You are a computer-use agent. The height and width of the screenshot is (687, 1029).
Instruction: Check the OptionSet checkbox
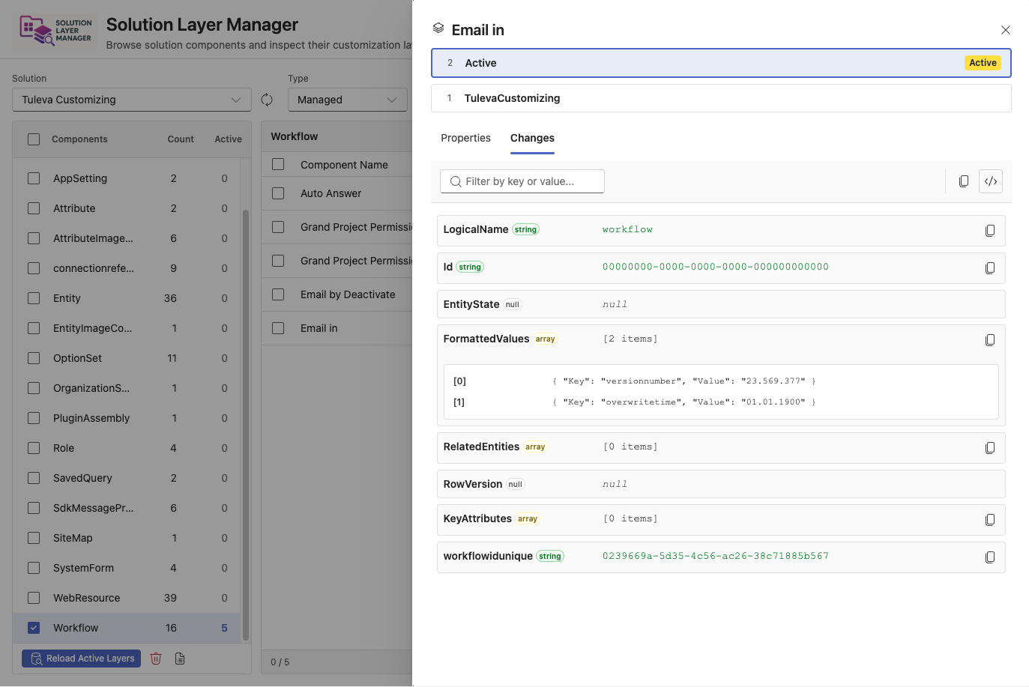(x=34, y=358)
